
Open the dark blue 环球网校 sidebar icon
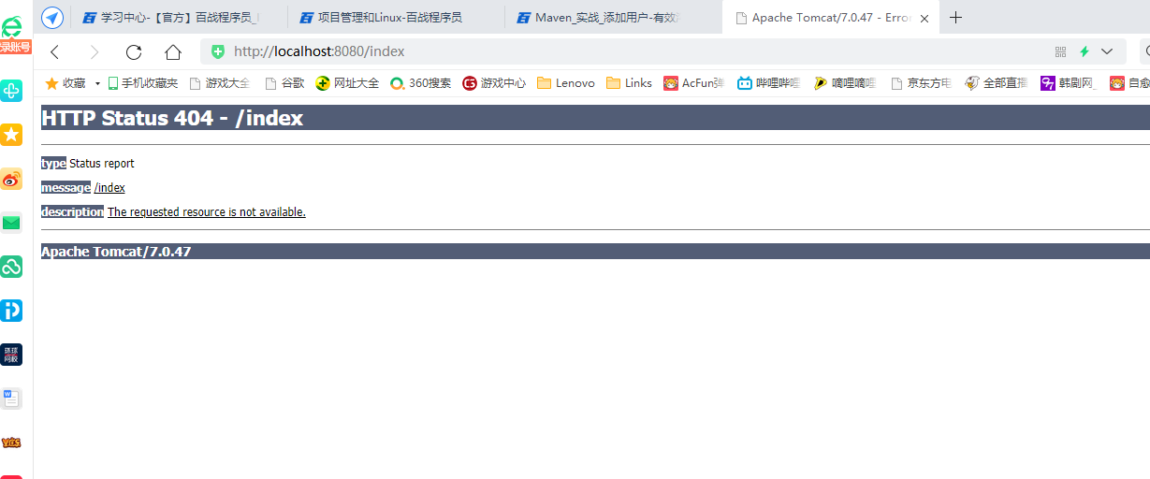12,355
